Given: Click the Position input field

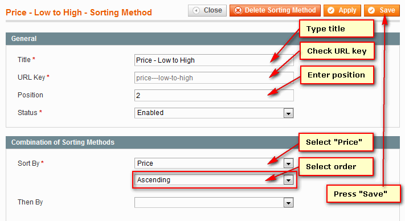Looking at the screenshot, I should (x=214, y=95).
